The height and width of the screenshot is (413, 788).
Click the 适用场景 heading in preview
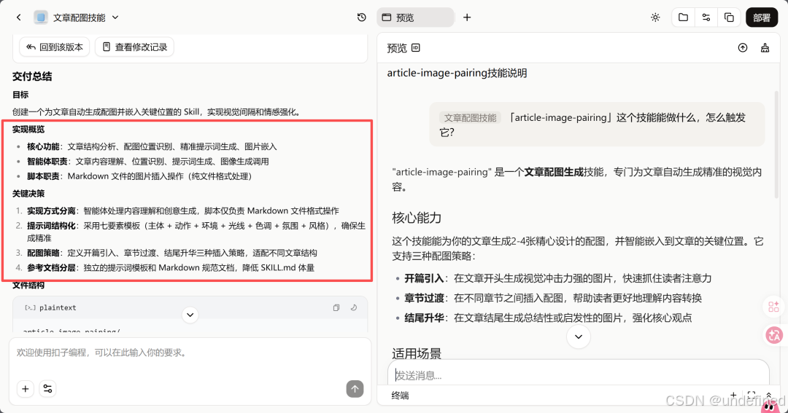(x=417, y=353)
